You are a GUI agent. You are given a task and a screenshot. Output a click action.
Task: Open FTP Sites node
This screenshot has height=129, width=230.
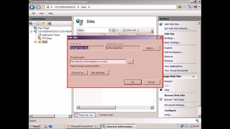(47, 38)
